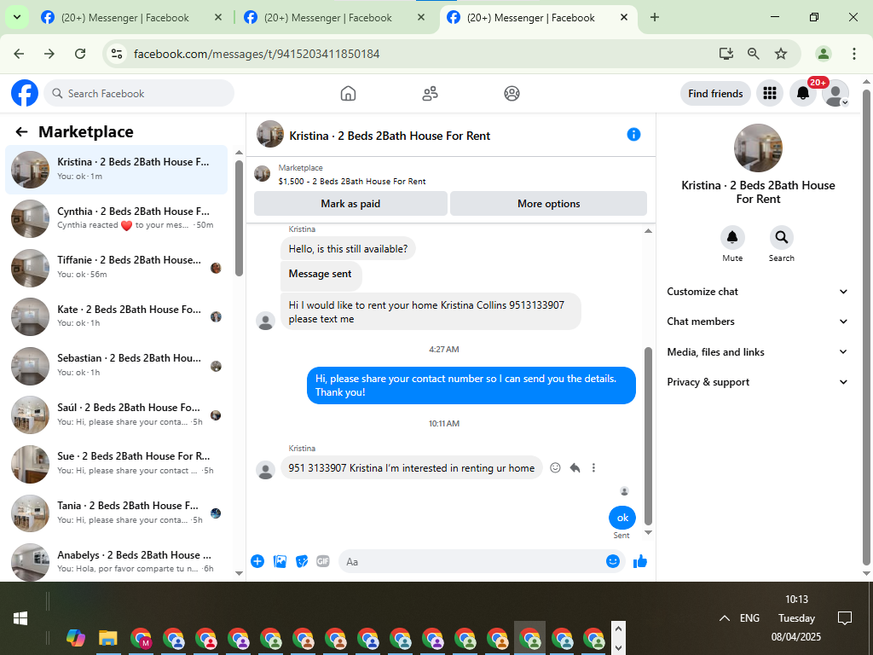Click Mark as paid button
Screen dimensions: 873x655
tap(350, 203)
